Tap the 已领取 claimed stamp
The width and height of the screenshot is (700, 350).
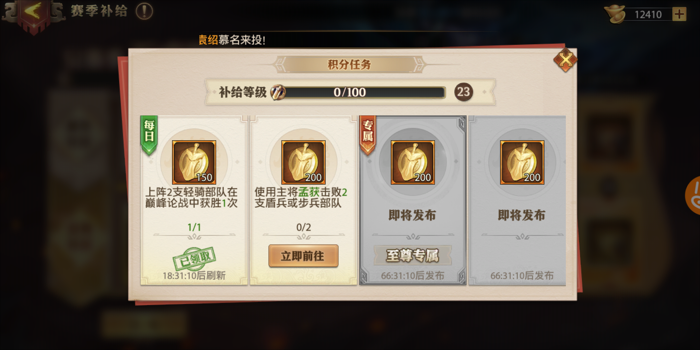pos(194,259)
